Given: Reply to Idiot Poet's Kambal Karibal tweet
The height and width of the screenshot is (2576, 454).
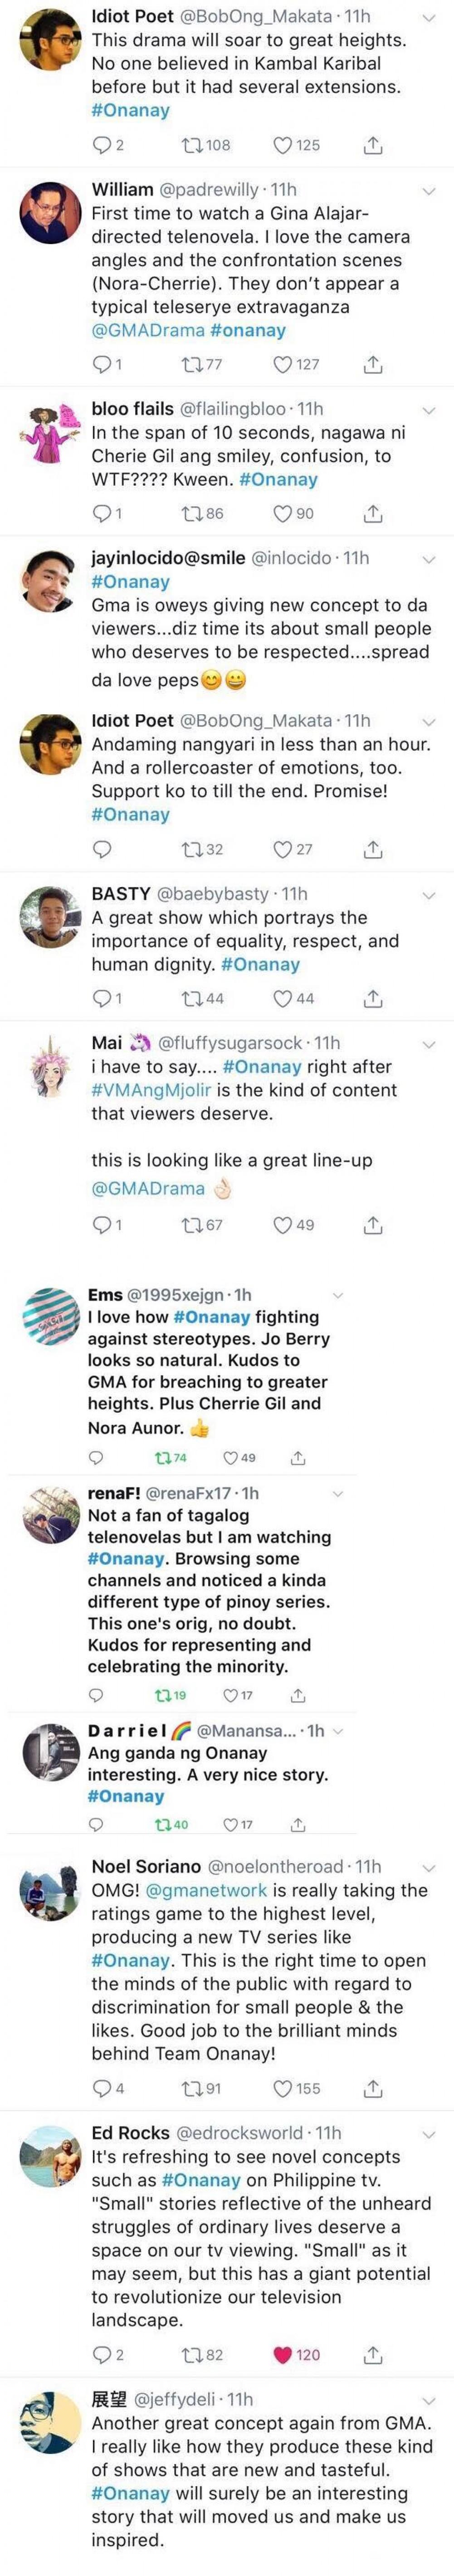Looking at the screenshot, I should [102, 145].
